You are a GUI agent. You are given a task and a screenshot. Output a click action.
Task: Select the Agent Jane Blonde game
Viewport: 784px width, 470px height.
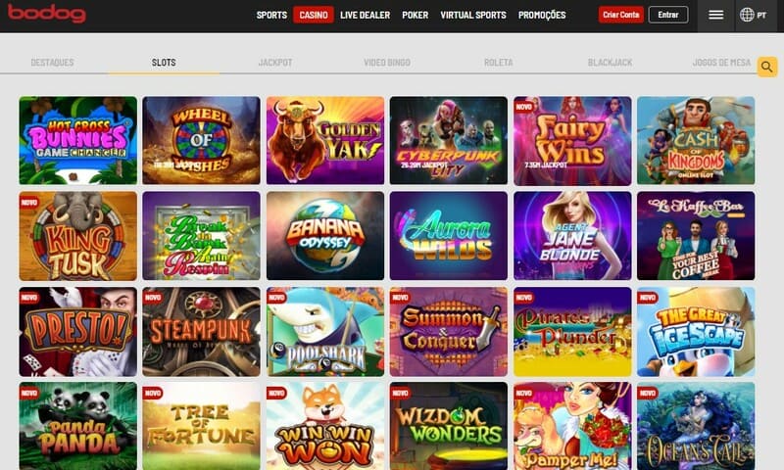coord(572,236)
